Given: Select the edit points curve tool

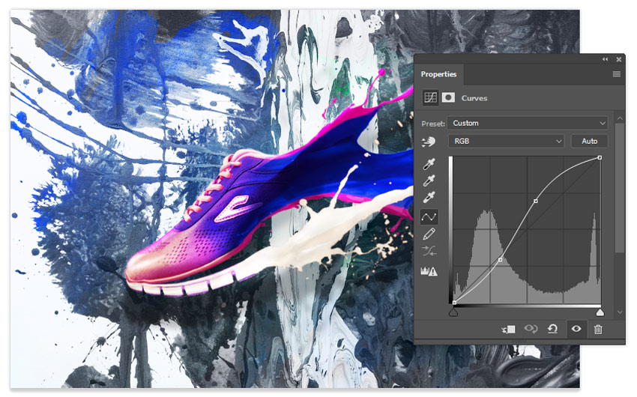Looking at the screenshot, I should 429,216.
